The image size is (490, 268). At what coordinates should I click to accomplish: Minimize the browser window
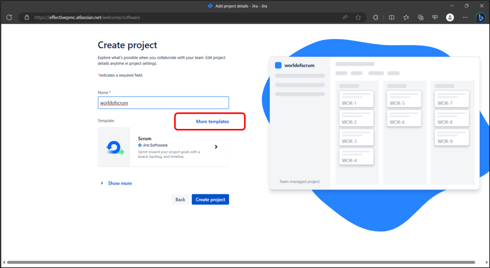(x=452, y=6)
